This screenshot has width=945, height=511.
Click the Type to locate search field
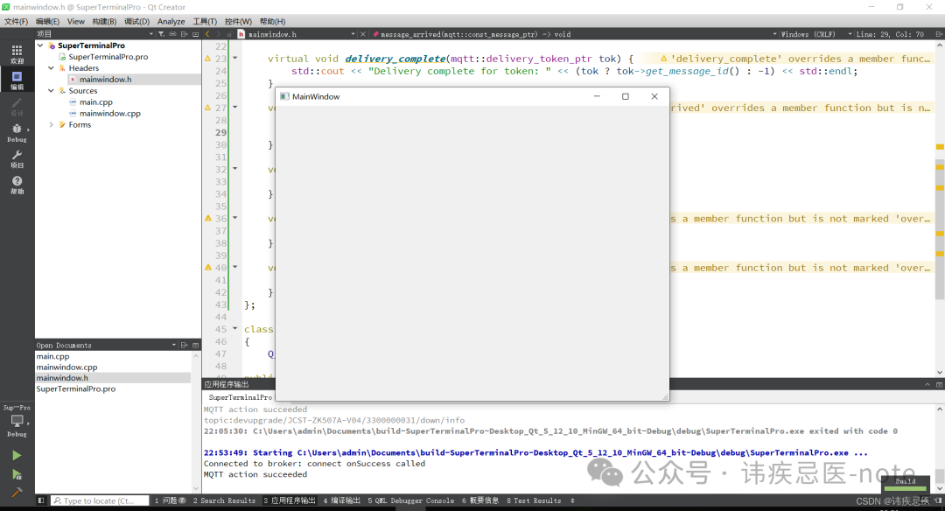100,500
